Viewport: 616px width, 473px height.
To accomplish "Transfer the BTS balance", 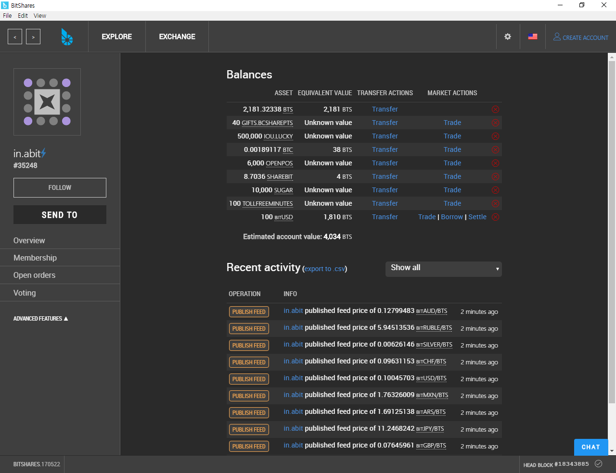I will (x=385, y=109).
